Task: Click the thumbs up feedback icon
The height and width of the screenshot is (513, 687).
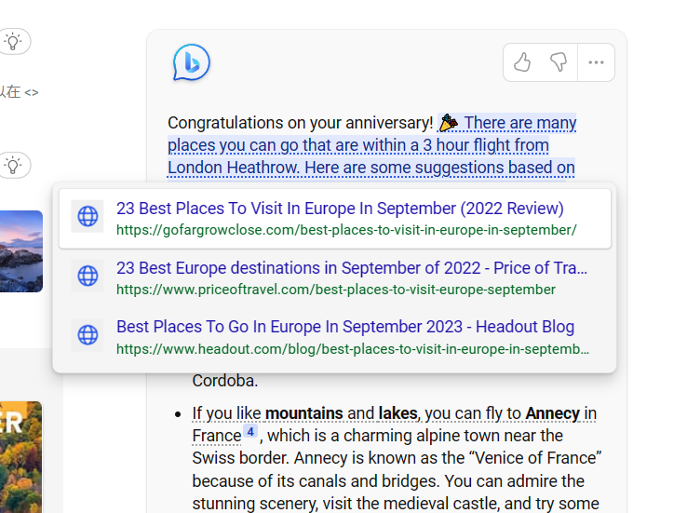Action: click(x=522, y=62)
